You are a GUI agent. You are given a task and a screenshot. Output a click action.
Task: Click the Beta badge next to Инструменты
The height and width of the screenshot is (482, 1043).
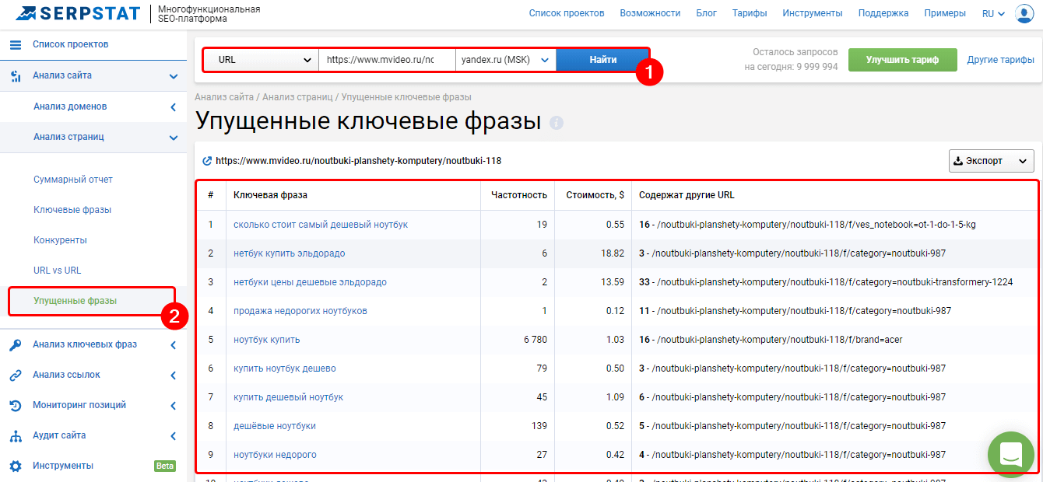[165, 466]
